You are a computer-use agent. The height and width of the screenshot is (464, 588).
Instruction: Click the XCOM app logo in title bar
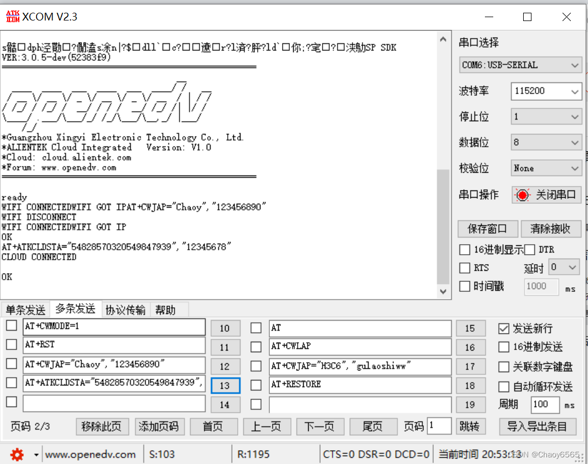(x=13, y=17)
